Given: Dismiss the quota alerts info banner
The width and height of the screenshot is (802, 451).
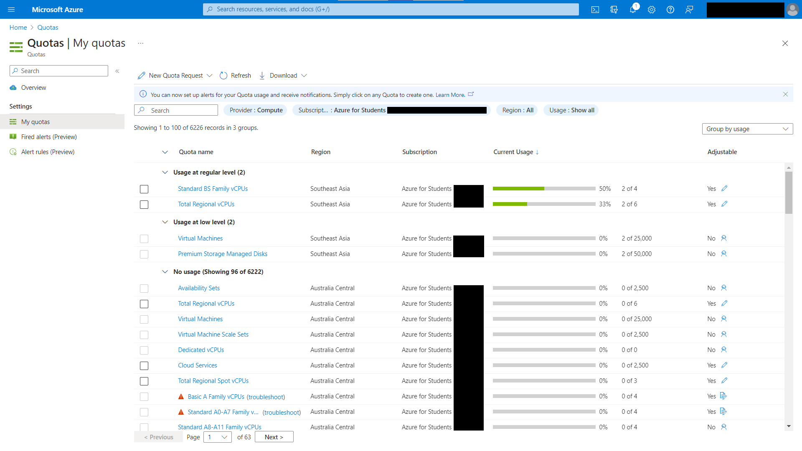Looking at the screenshot, I should [x=785, y=94].
